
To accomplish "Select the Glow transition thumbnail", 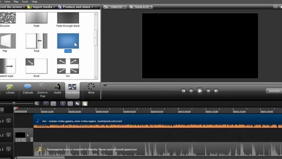I will pos(68,41).
